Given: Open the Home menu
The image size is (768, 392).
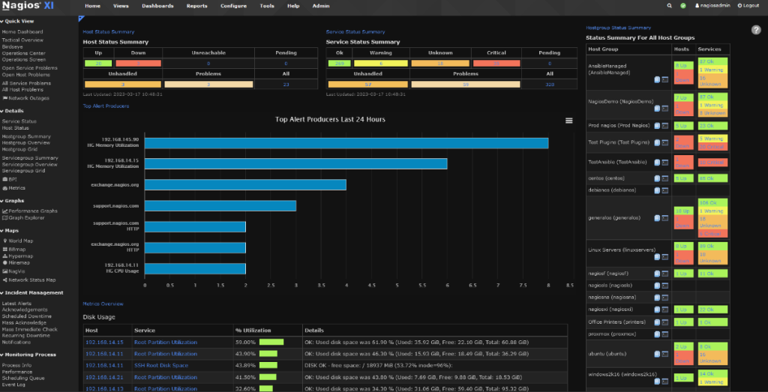Looking at the screenshot, I should tap(92, 6).
